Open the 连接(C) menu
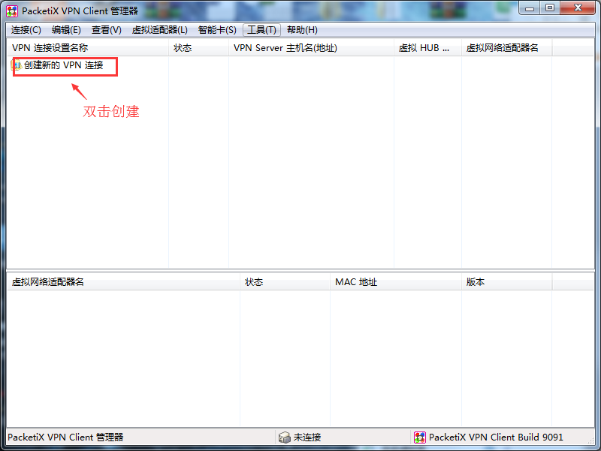This screenshot has width=601, height=451. pos(26,30)
